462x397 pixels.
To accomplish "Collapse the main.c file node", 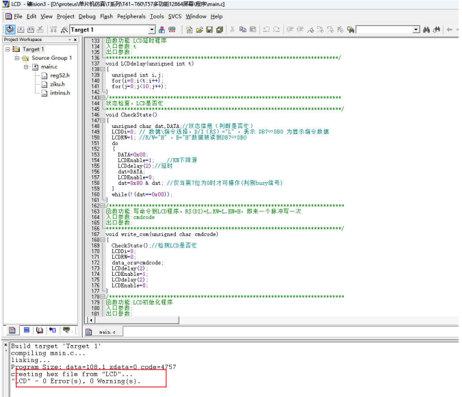I will coord(26,67).
